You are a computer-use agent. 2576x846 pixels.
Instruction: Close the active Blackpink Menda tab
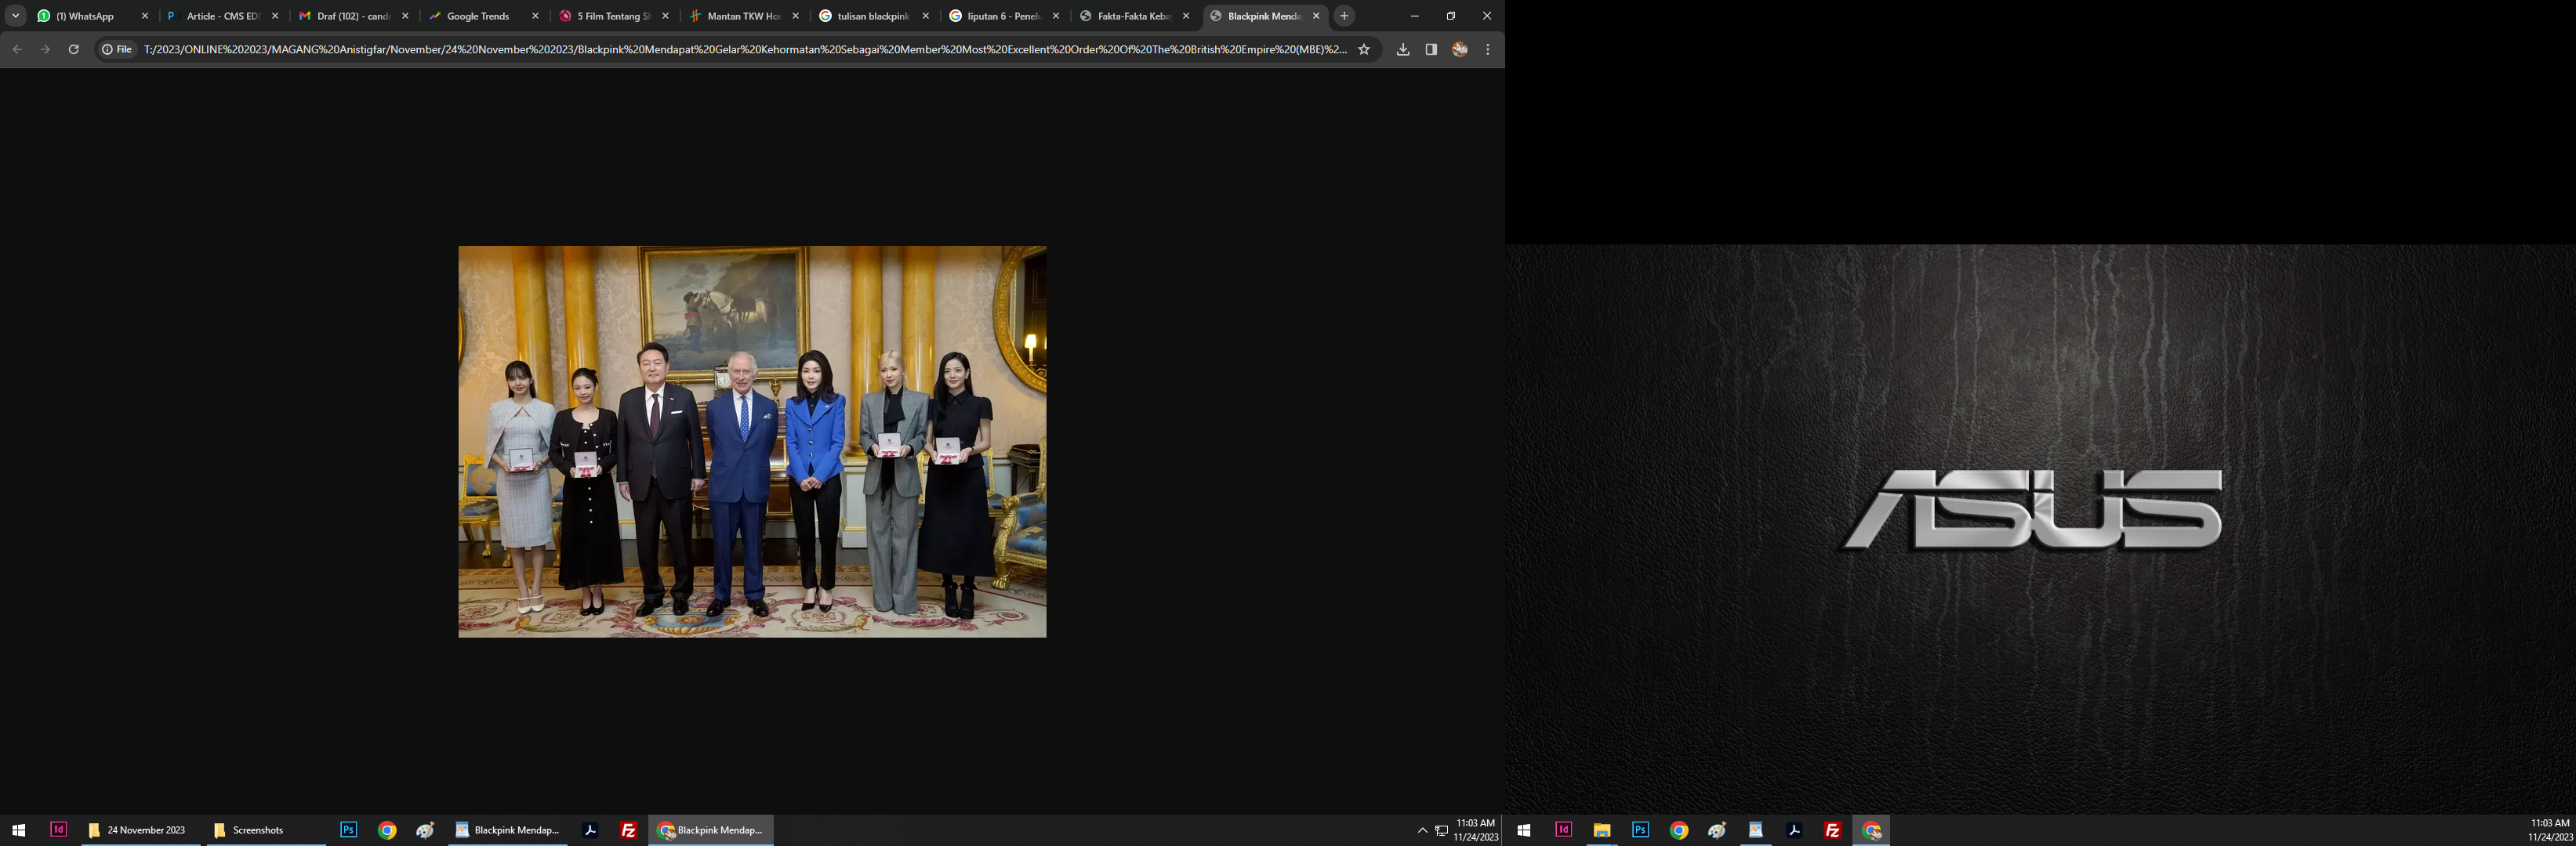pos(1316,16)
